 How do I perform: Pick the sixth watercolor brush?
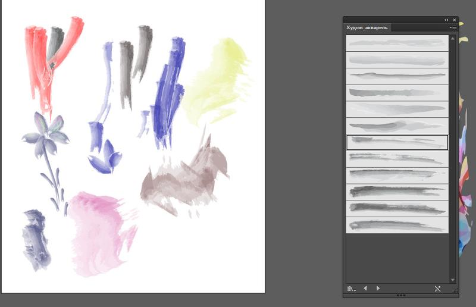pos(397,126)
